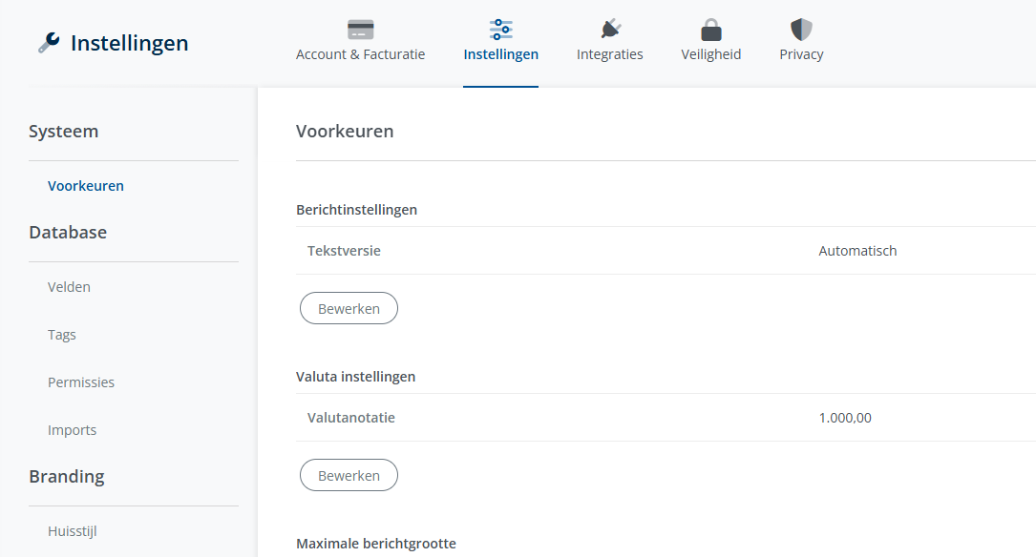1036x557 pixels.
Task: Go to Permissies in the sidebar
Action: pos(80,382)
